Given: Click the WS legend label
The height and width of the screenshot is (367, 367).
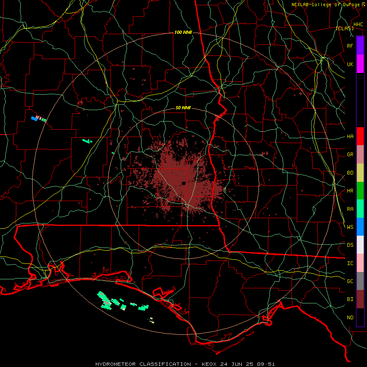Looking at the screenshot, I should pos(350,227).
